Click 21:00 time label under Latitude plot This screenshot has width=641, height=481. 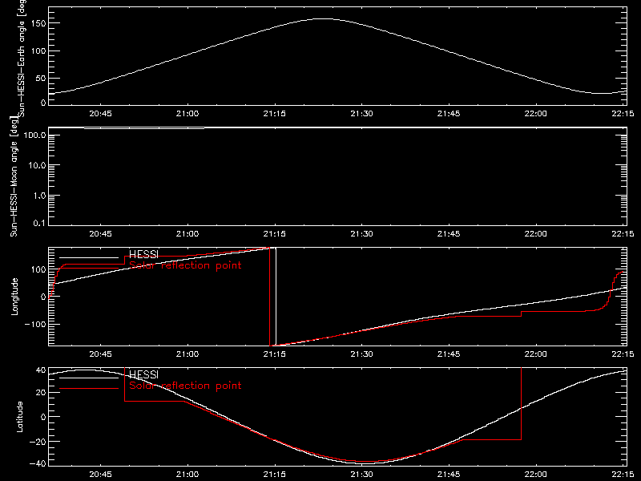[187, 474]
